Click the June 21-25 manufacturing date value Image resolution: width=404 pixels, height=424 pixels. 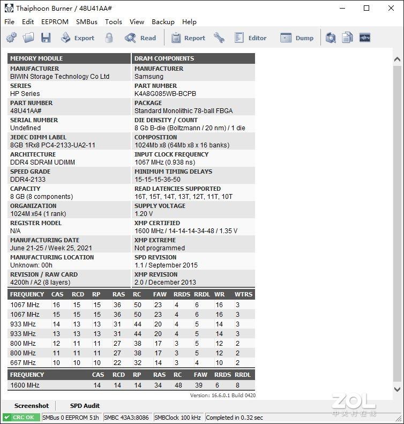coord(51,248)
